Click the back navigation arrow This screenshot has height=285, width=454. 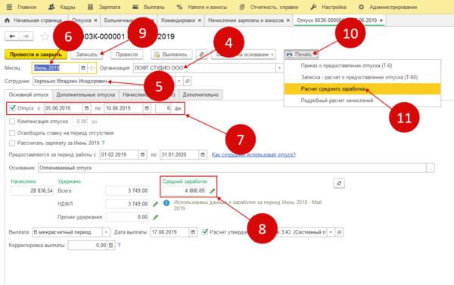[x=12, y=36]
